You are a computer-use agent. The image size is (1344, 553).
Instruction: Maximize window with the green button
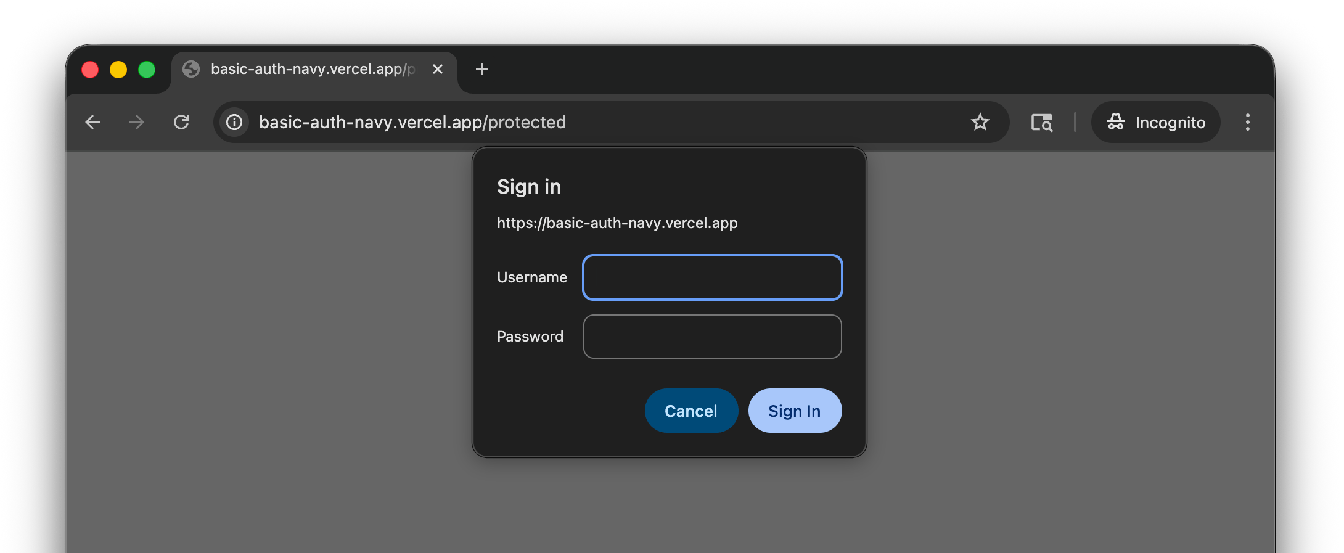tap(147, 70)
